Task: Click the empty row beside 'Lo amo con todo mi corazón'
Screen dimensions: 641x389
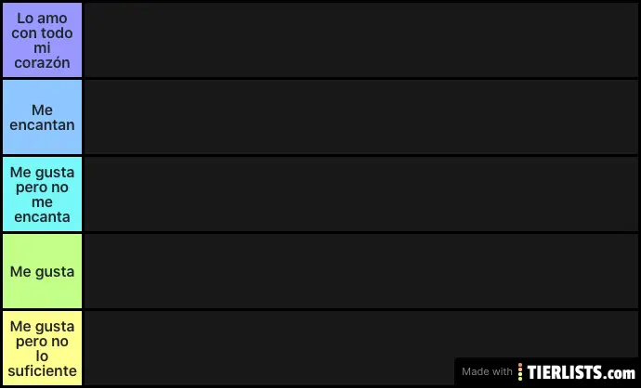Action: click(361, 40)
